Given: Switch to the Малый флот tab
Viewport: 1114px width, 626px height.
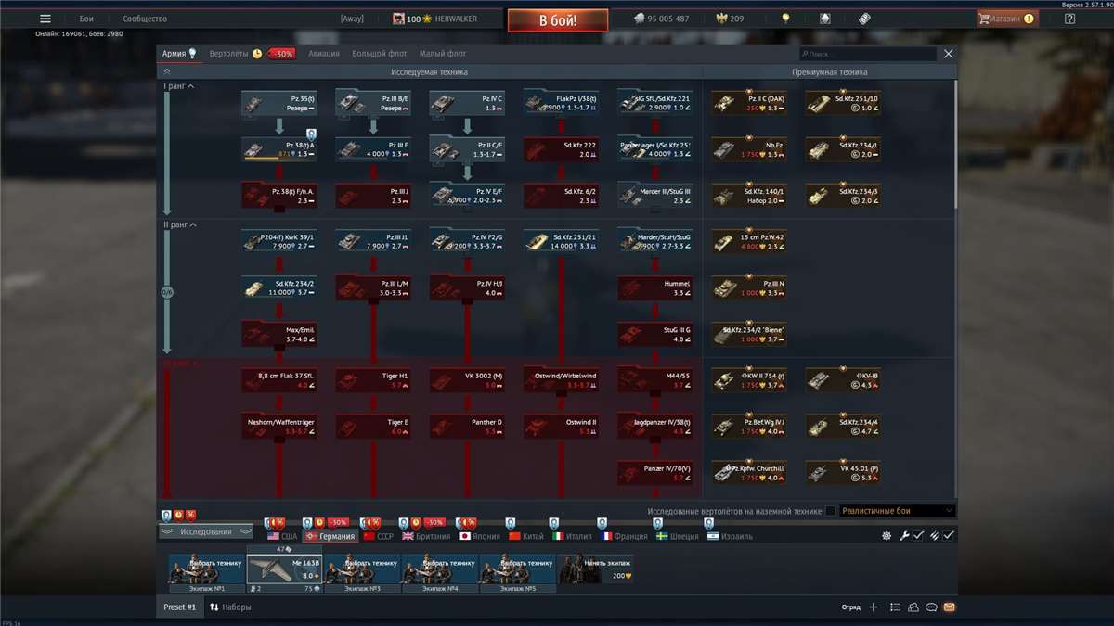Looking at the screenshot, I should pyautogui.click(x=443, y=54).
